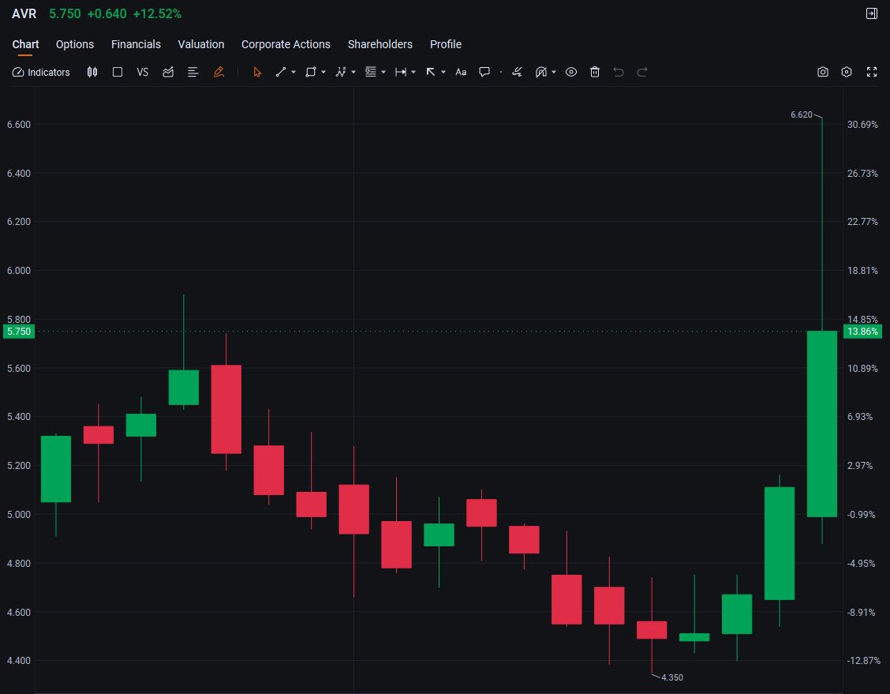
Task: Select the candlestick chart type
Action: [92, 72]
